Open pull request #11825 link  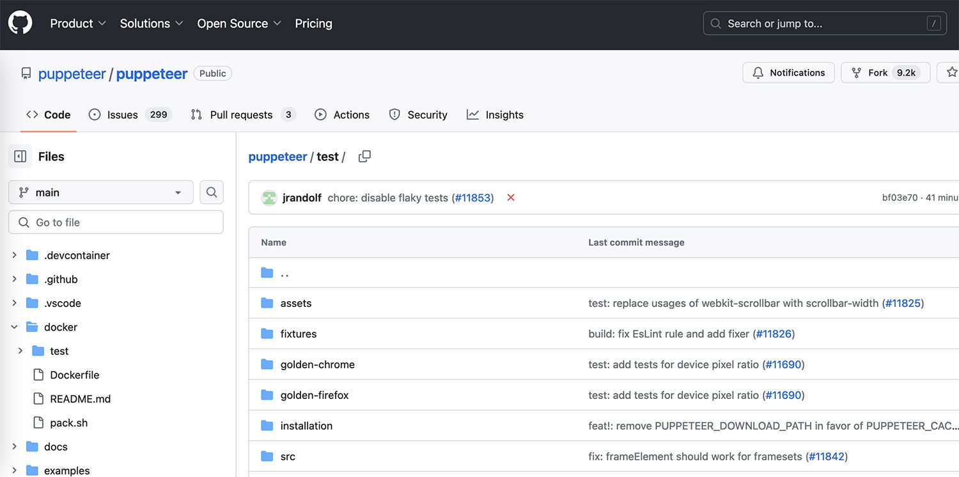[903, 303]
